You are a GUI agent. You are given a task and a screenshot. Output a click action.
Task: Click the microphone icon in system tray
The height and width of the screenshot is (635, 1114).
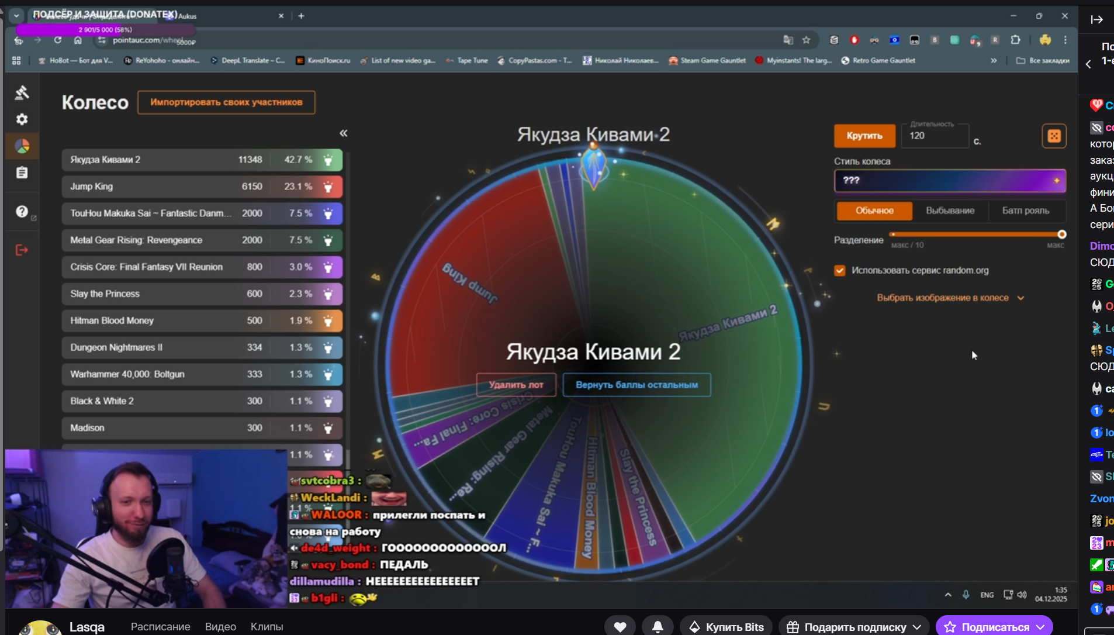pyautogui.click(x=966, y=595)
